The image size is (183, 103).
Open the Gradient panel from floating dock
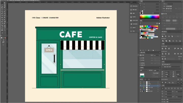(134, 24)
